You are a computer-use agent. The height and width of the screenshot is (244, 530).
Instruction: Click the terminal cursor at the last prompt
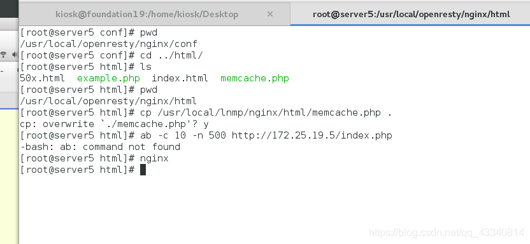143,170
